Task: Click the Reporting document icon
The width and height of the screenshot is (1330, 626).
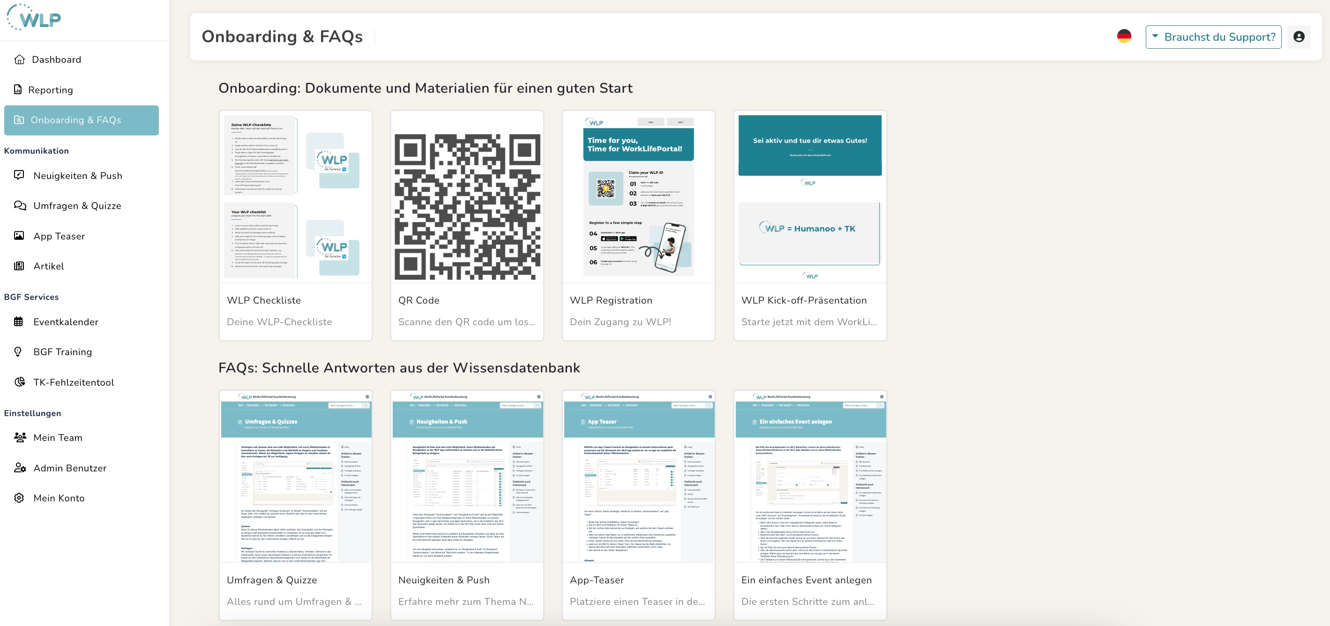Action: point(18,90)
